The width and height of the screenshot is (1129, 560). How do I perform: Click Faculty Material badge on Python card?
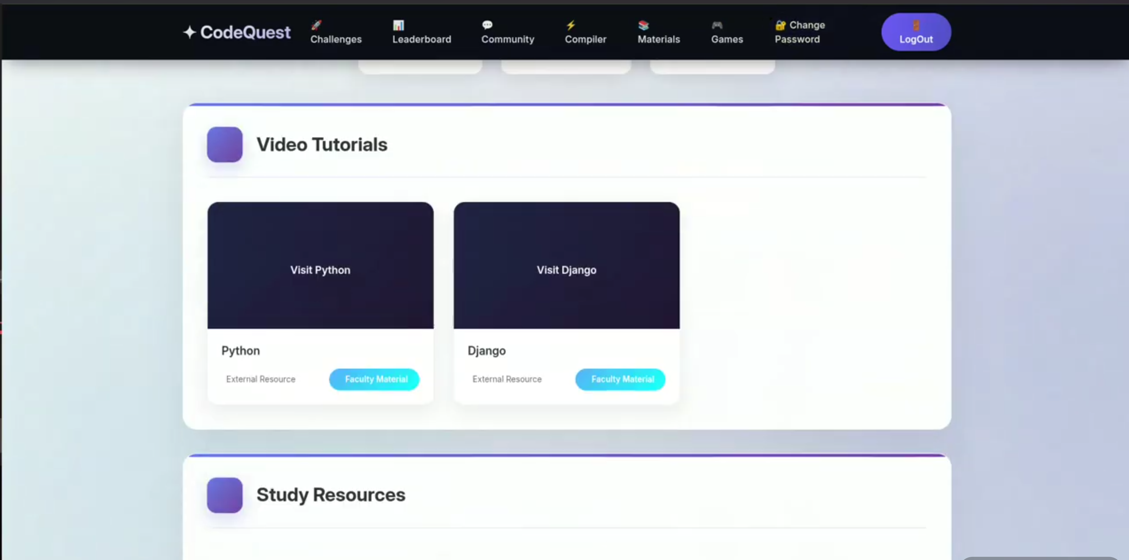click(374, 379)
